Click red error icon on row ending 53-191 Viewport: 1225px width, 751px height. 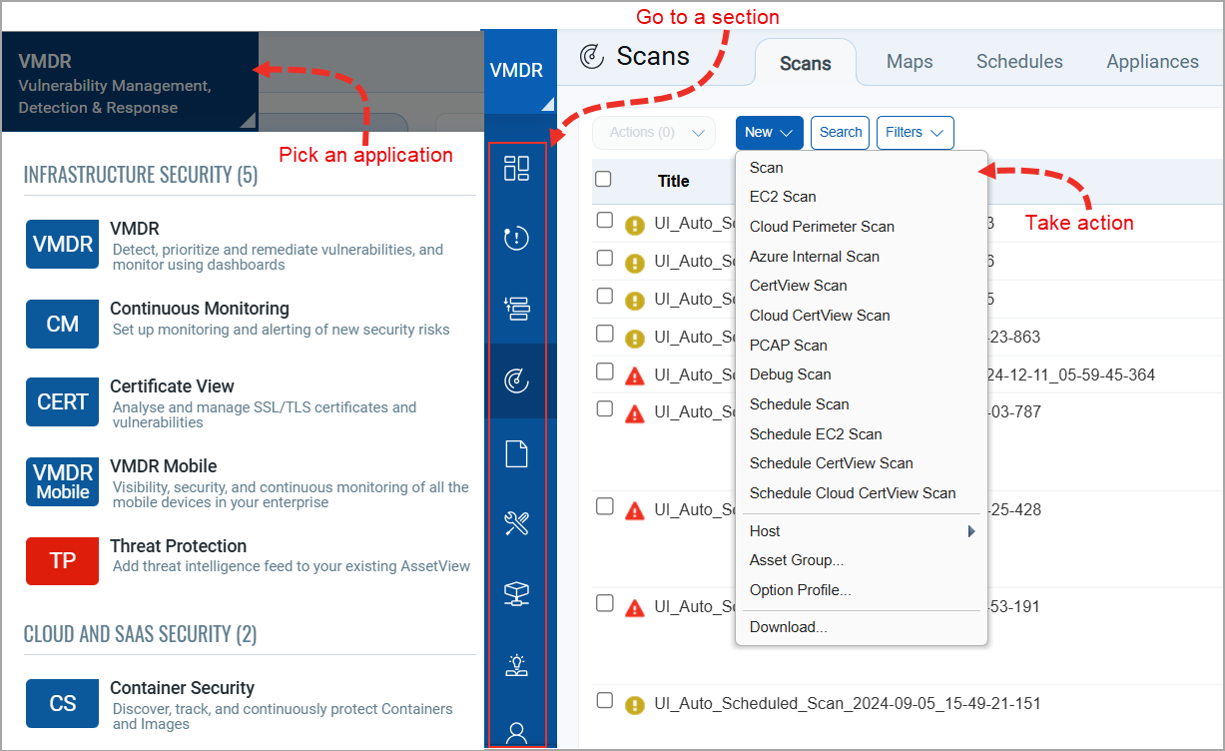click(x=634, y=608)
